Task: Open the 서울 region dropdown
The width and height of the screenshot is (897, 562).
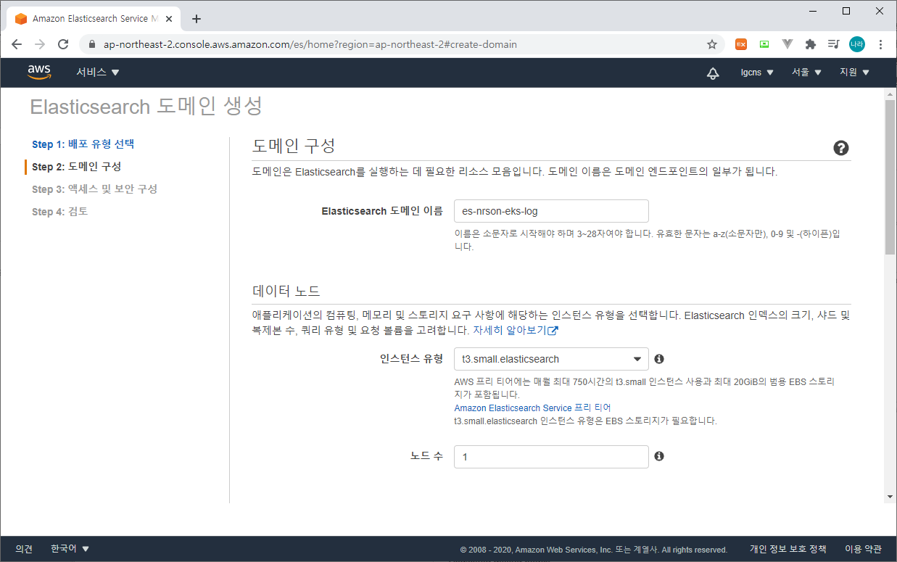Action: [806, 73]
